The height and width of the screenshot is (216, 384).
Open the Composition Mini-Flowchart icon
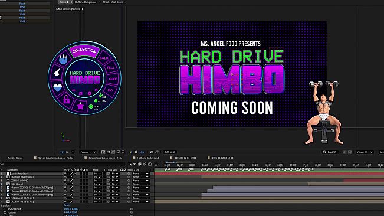130,164
